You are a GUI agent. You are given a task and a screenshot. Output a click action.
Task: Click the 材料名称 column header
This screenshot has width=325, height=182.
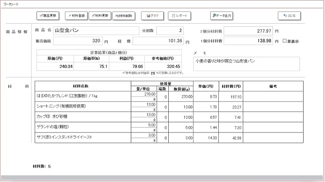83,86
